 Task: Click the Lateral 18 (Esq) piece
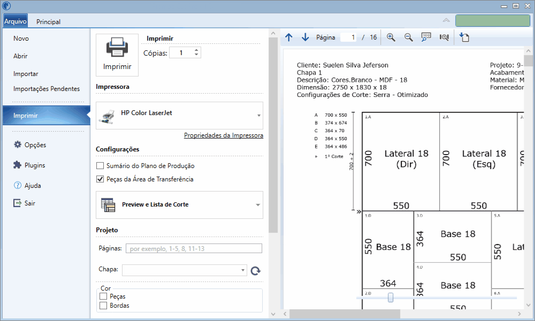click(478, 162)
